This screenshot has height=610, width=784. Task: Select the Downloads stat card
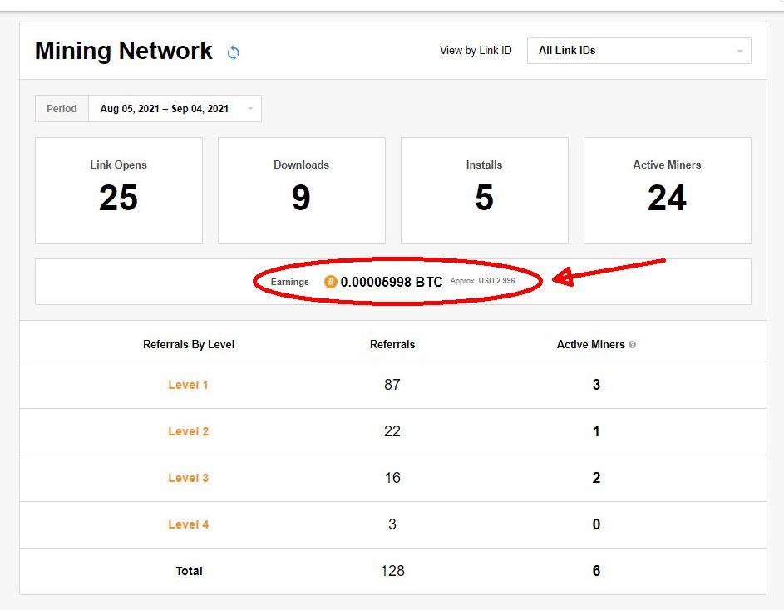(x=302, y=190)
